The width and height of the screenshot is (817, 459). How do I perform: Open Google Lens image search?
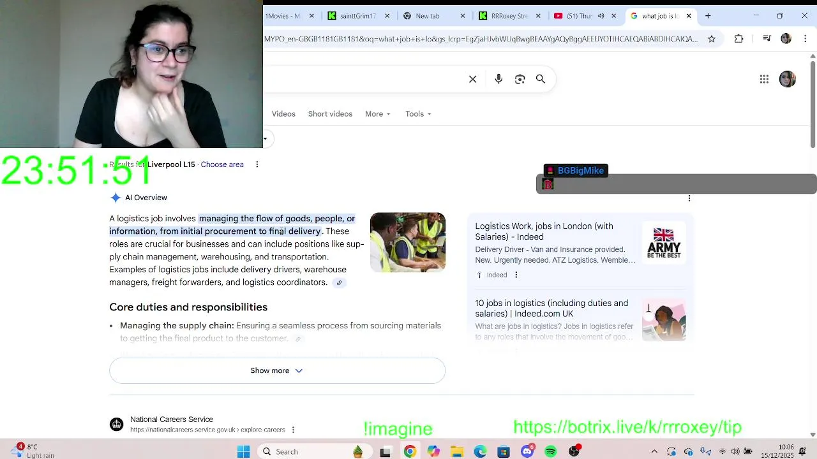[520, 79]
